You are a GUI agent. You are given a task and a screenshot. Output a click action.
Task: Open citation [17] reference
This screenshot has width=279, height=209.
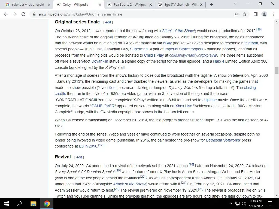(101, 145)
